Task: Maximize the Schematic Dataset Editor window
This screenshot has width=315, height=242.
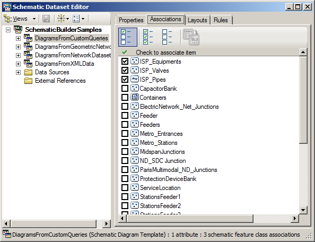Action: [297, 7]
